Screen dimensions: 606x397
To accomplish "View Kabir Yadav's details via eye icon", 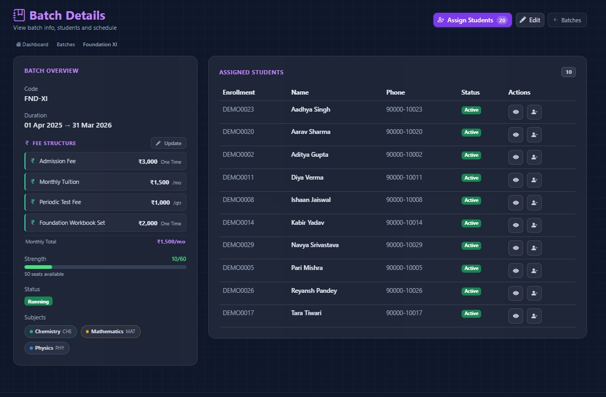I will pyautogui.click(x=516, y=225).
